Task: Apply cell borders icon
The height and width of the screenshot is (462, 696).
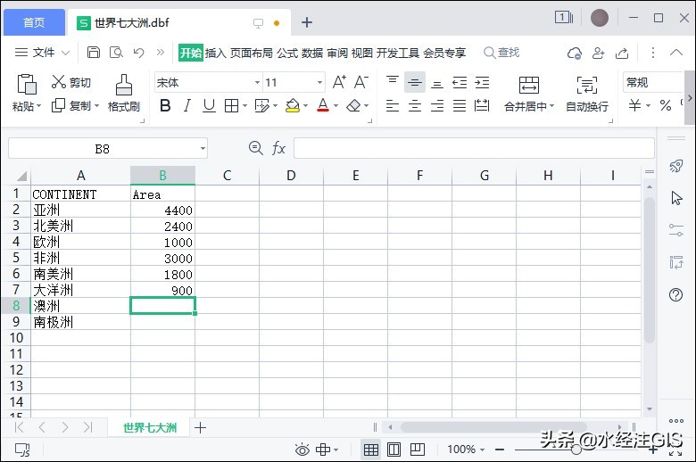Action: pos(231,105)
